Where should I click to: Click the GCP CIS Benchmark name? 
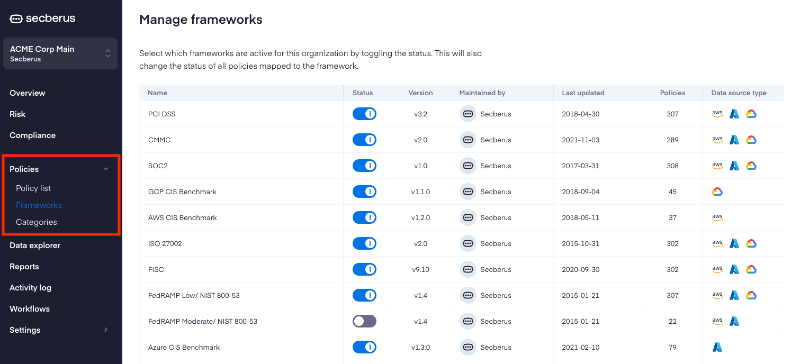(182, 192)
